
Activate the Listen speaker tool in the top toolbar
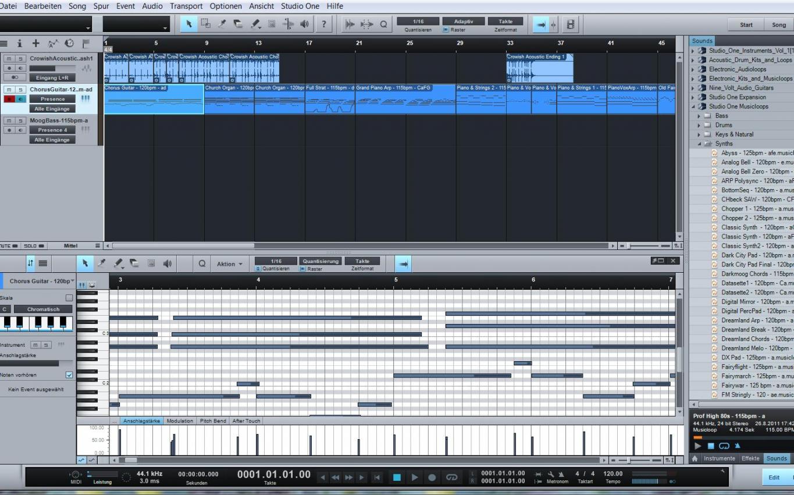click(304, 24)
